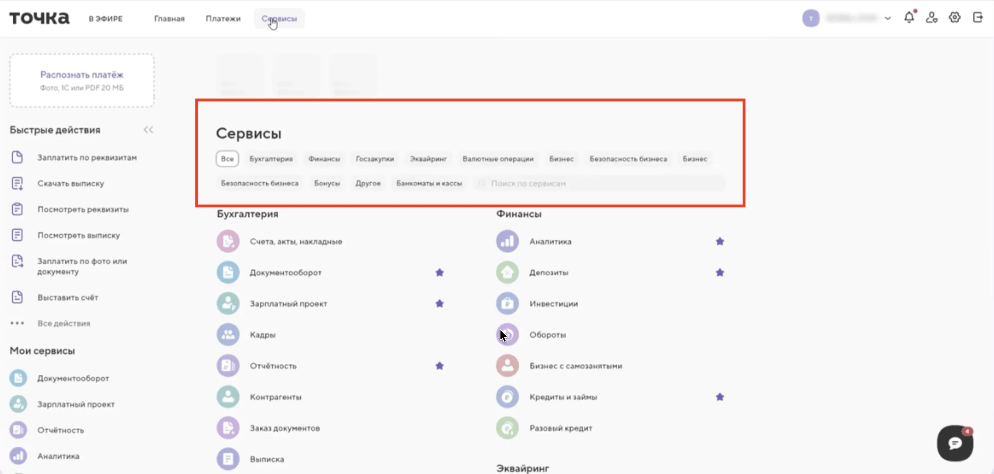Select the Эквайринг filter chip
This screenshot has height=474, width=994.
428,159
